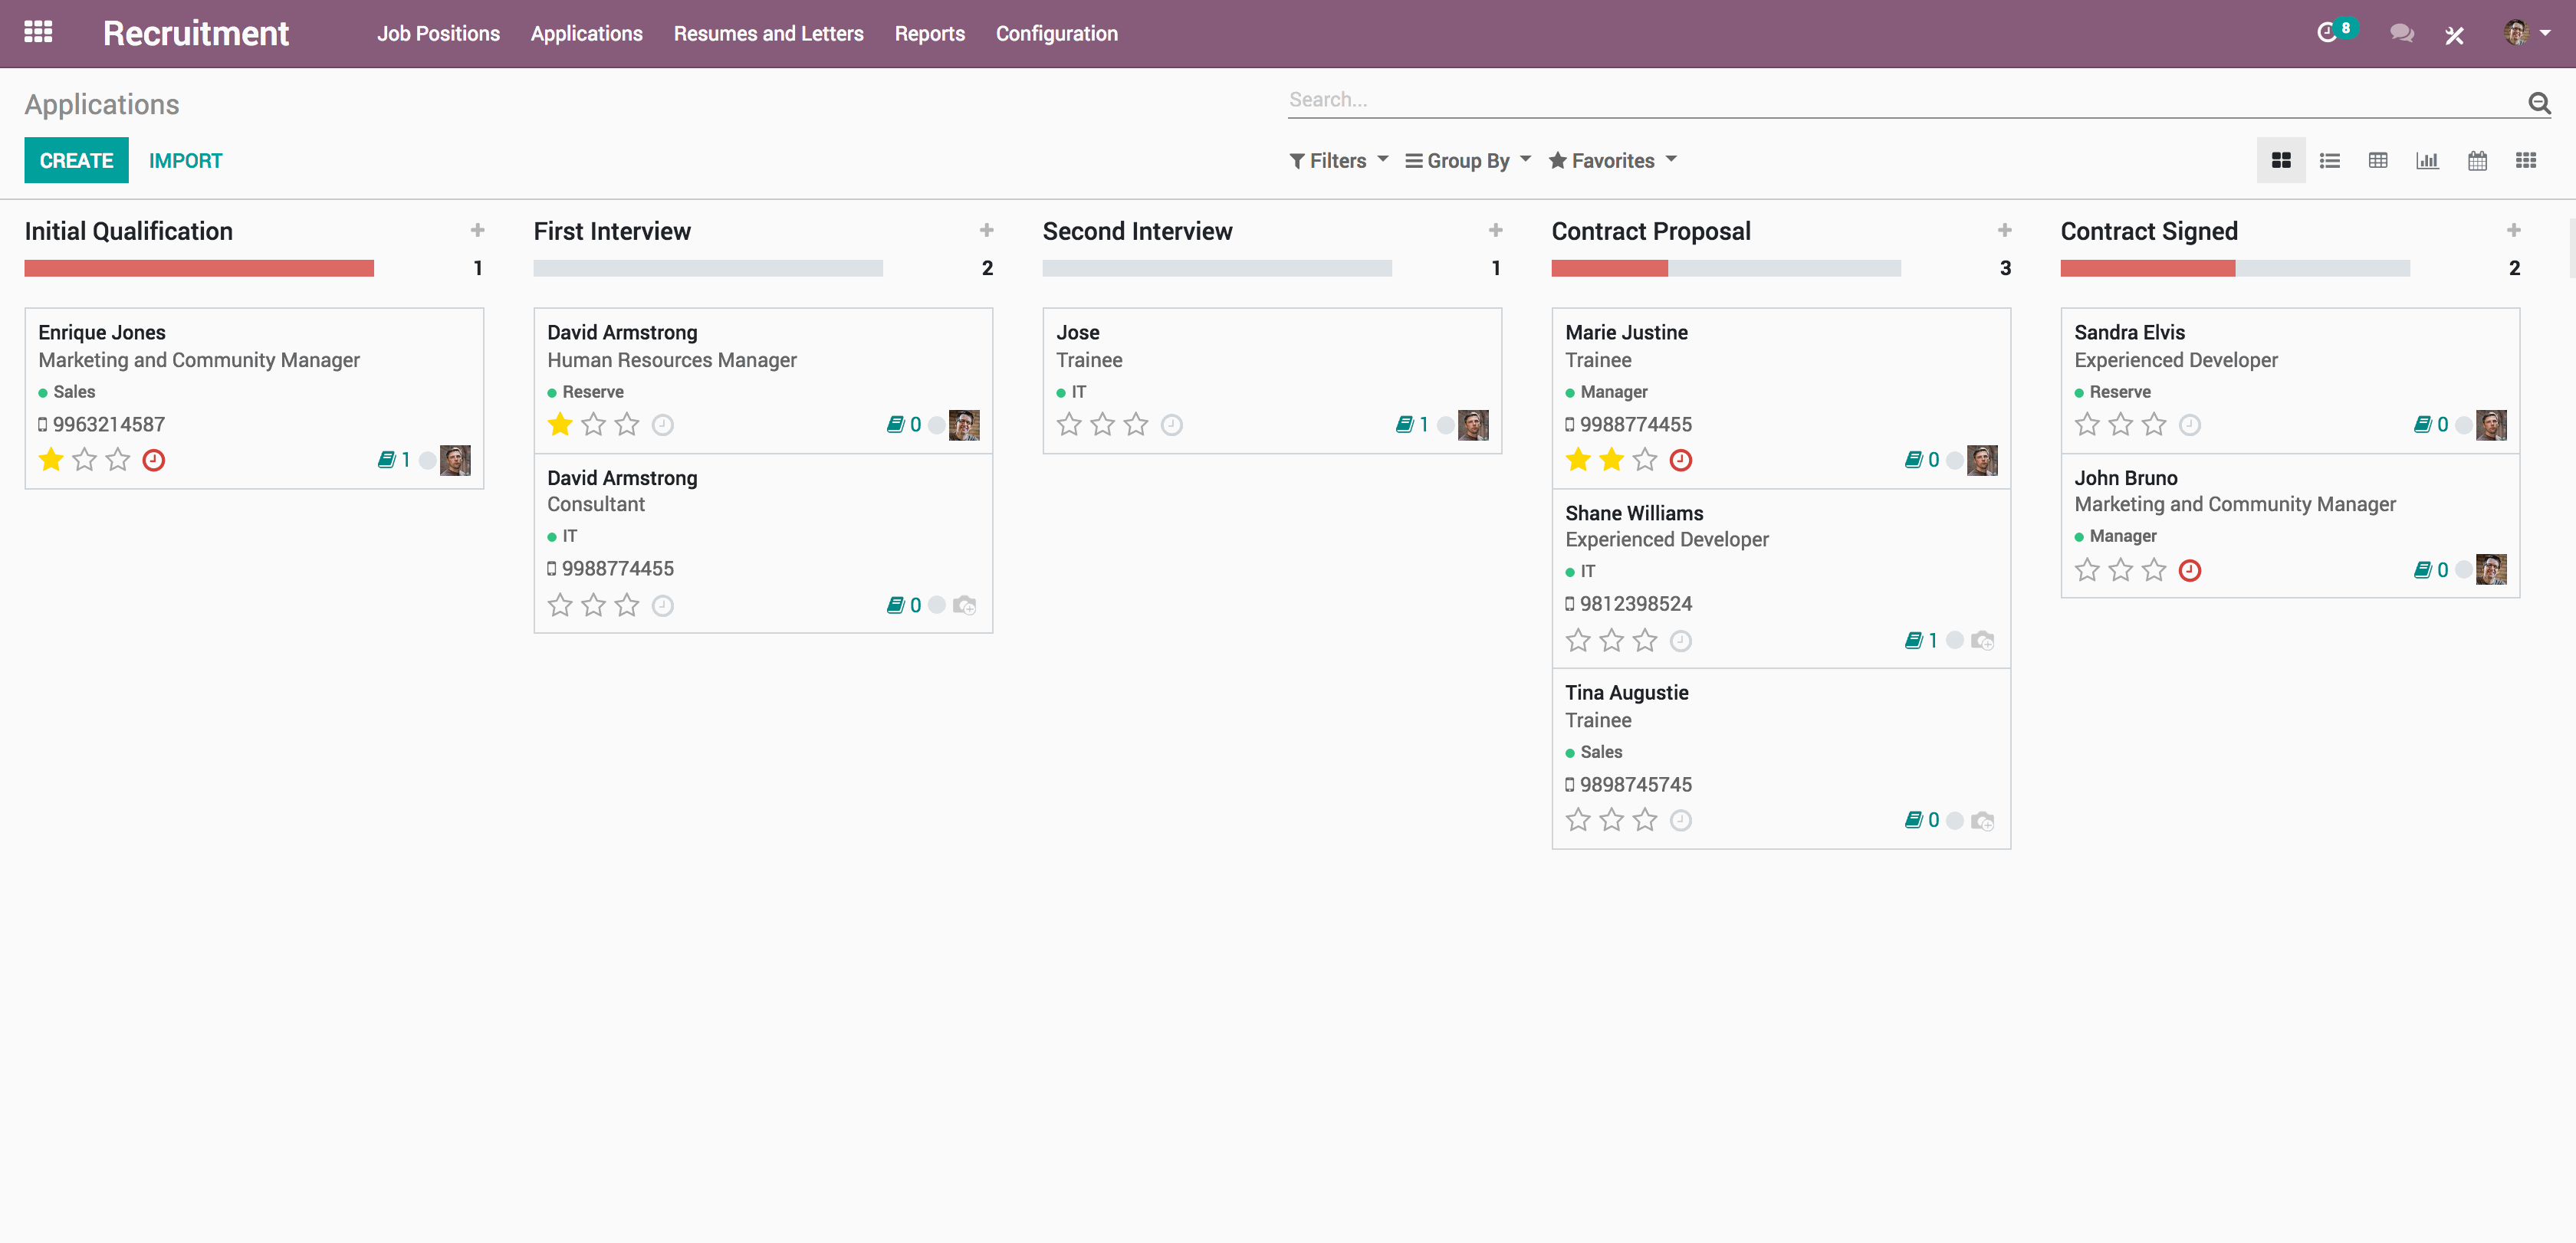Open the developer tools wrench icon
Viewport: 2576px width, 1243px height.
pos(2454,35)
